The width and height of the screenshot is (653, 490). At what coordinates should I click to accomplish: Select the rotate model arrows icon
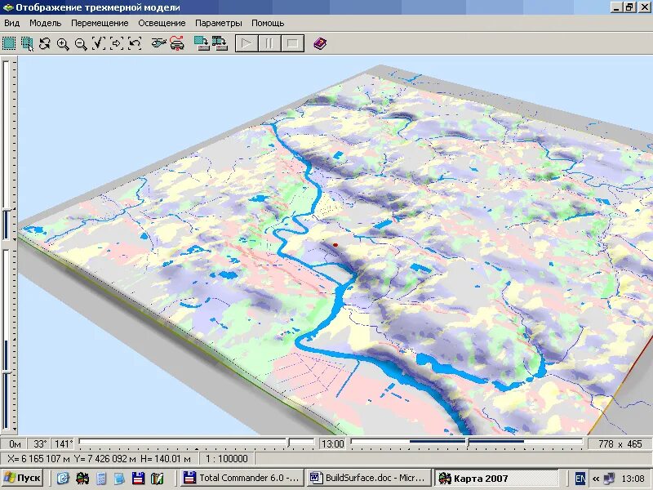[45, 44]
